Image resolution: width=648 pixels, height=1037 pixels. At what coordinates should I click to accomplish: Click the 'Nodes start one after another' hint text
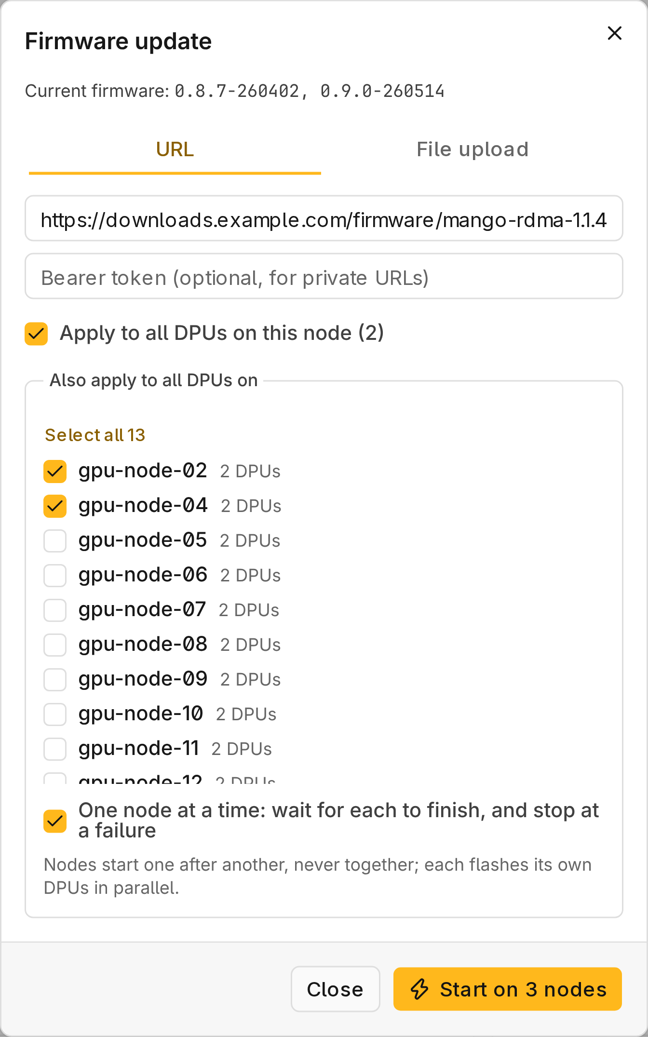318,876
